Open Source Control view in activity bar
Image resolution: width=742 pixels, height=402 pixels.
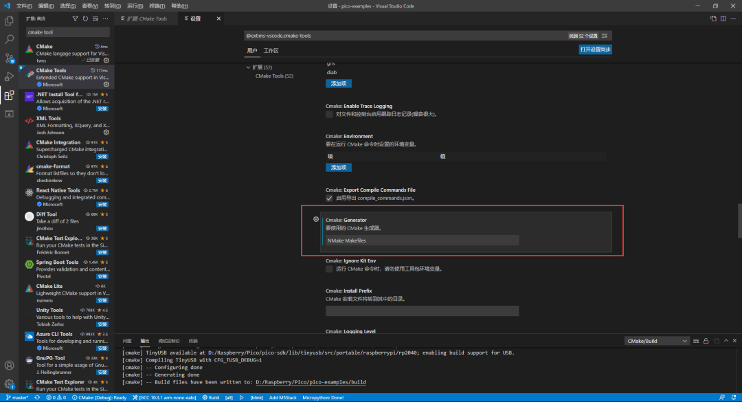coord(10,58)
